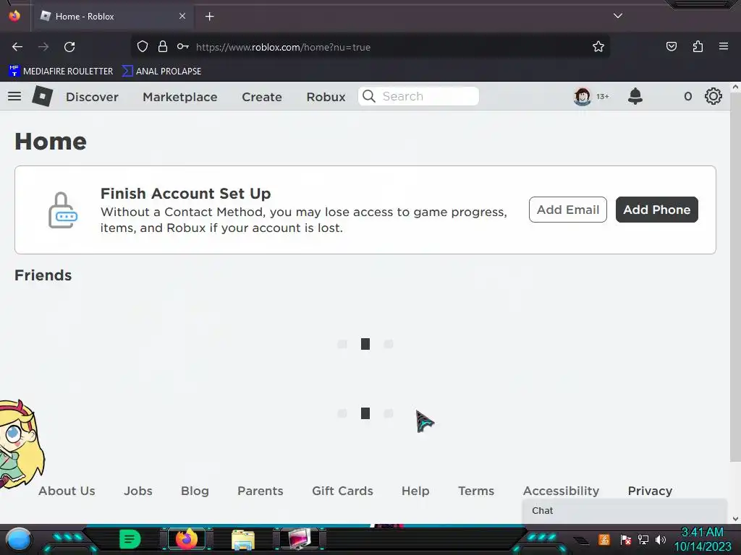The height and width of the screenshot is (555, 741).
Task: Click the Friends section heading
Action: coord(43,275)
